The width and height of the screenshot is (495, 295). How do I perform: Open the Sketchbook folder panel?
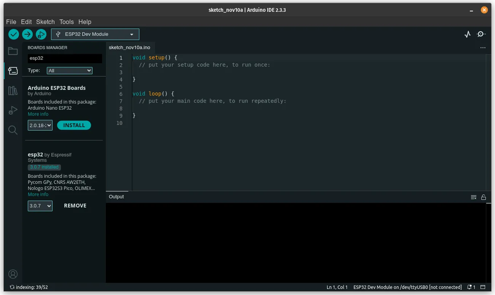(13, 51)
